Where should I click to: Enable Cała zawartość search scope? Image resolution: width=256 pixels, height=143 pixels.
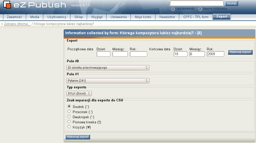click(173, 9)
